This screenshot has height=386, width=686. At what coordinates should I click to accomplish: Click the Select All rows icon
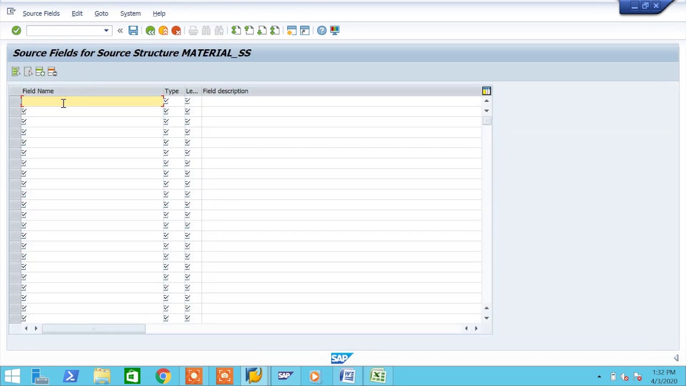(x=16, y=72)
